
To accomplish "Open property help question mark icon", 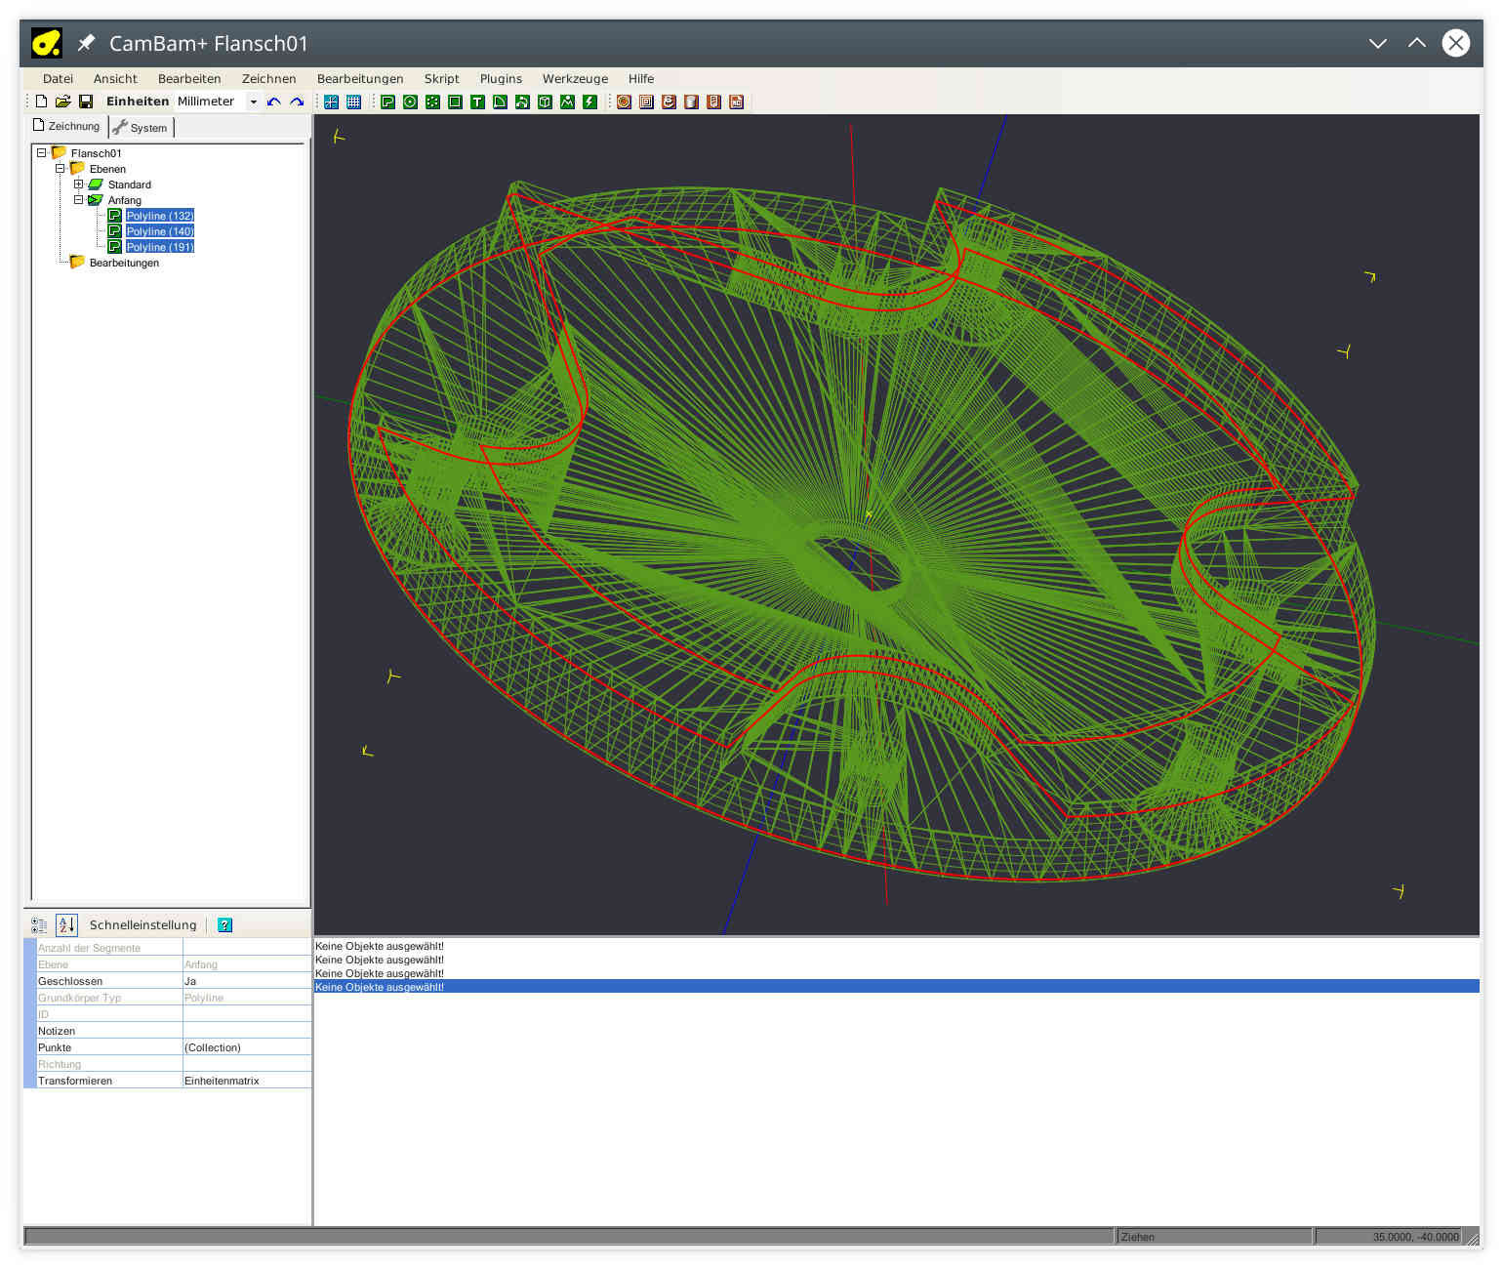I will (x=225, y=925).
